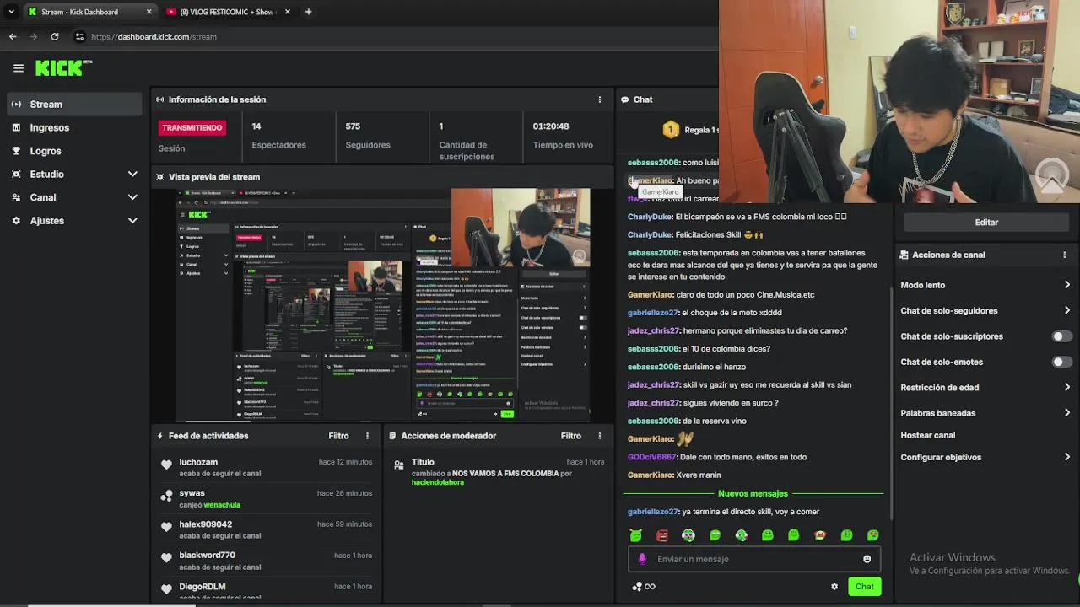Image resolution: width=1080 pixels, height=607 pixels.
Task: Click halex909042 in the activity feed
Action: pyautogui.click(x=205, y=524)
